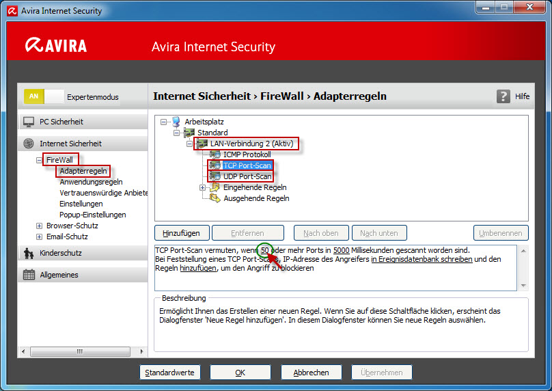Click the LAN-Verbindung 2 adapter icon
552x391 pixels.
202,144
